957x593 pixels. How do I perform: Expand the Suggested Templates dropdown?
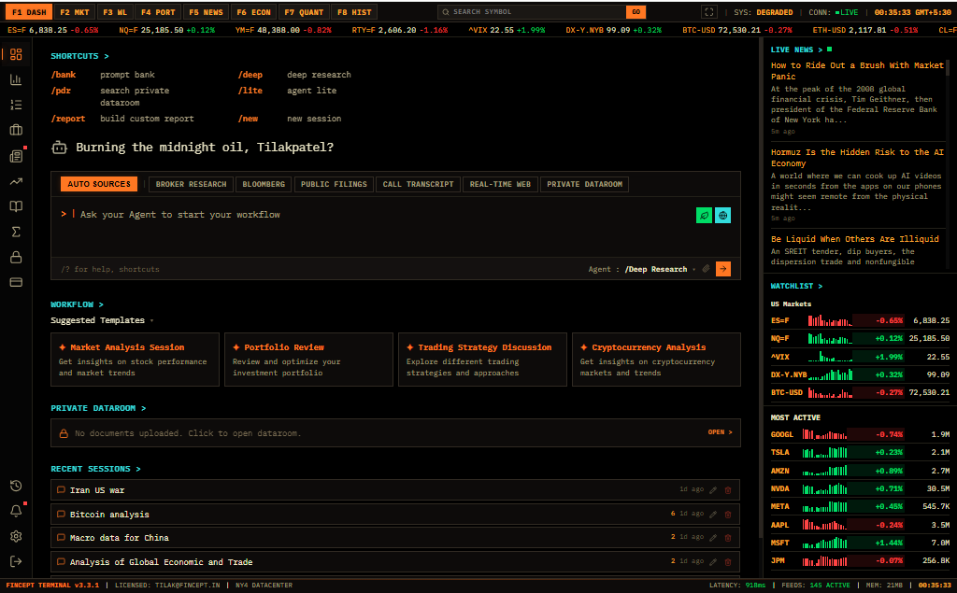[102, 320]
